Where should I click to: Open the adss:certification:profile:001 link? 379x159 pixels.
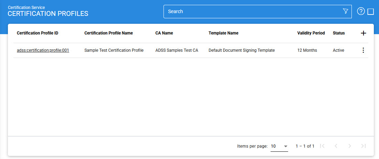pos(43,50)
